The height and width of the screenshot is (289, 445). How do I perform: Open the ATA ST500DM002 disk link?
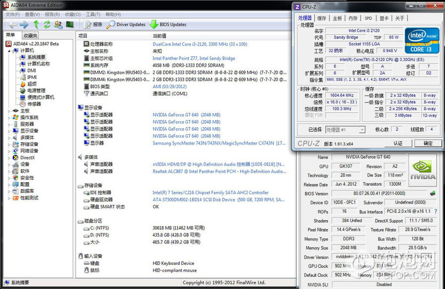(x=218, y=199)
